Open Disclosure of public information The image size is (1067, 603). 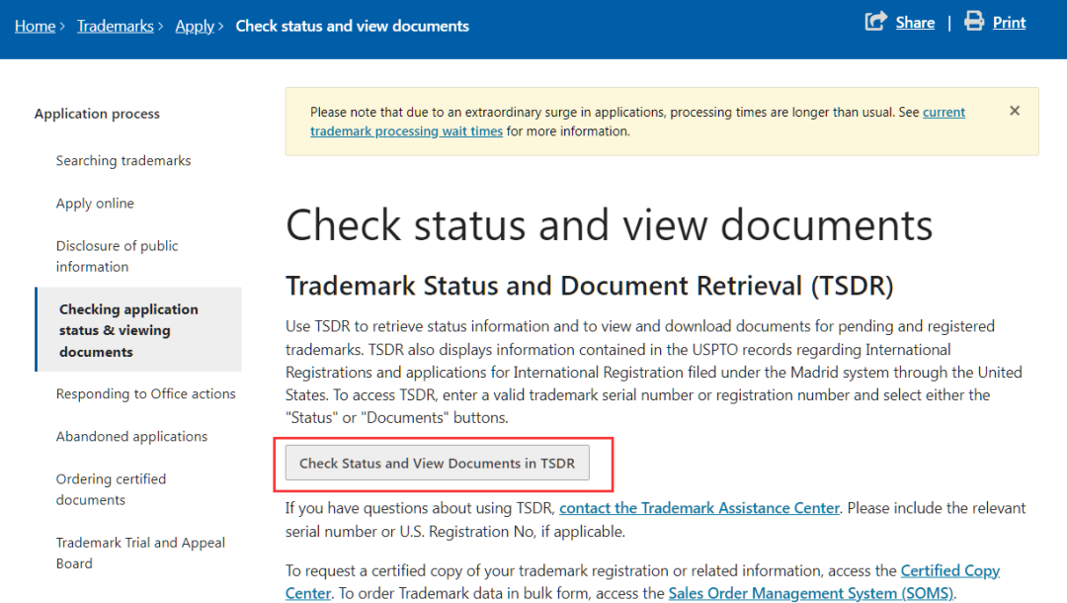117,256
